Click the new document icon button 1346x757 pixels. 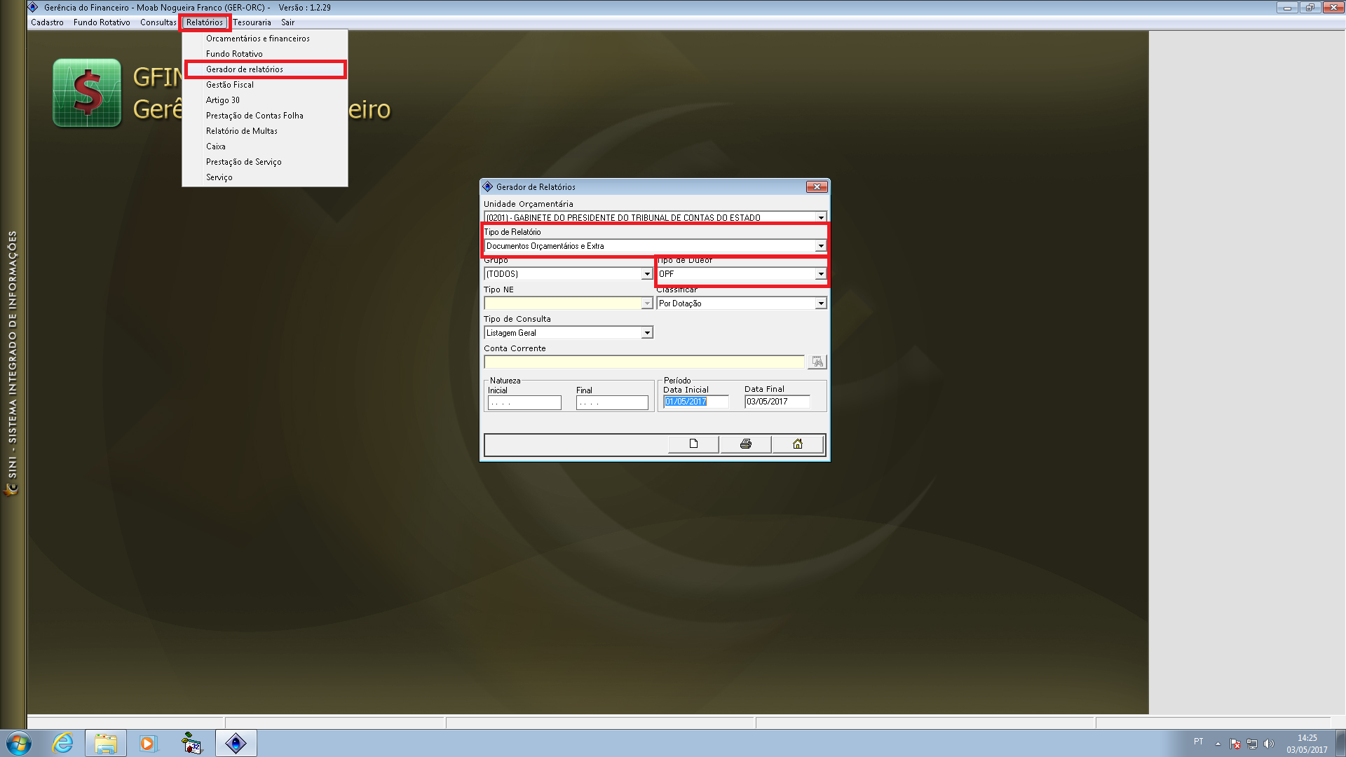[693, 444]
